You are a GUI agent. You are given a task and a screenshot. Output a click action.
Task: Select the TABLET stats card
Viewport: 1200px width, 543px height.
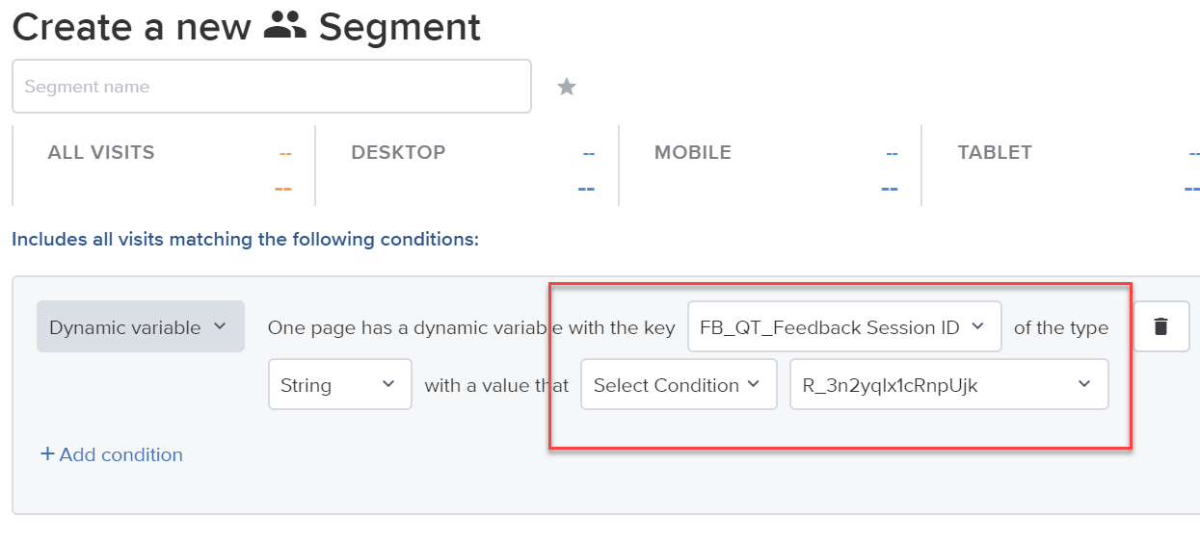click(1061, 166)
